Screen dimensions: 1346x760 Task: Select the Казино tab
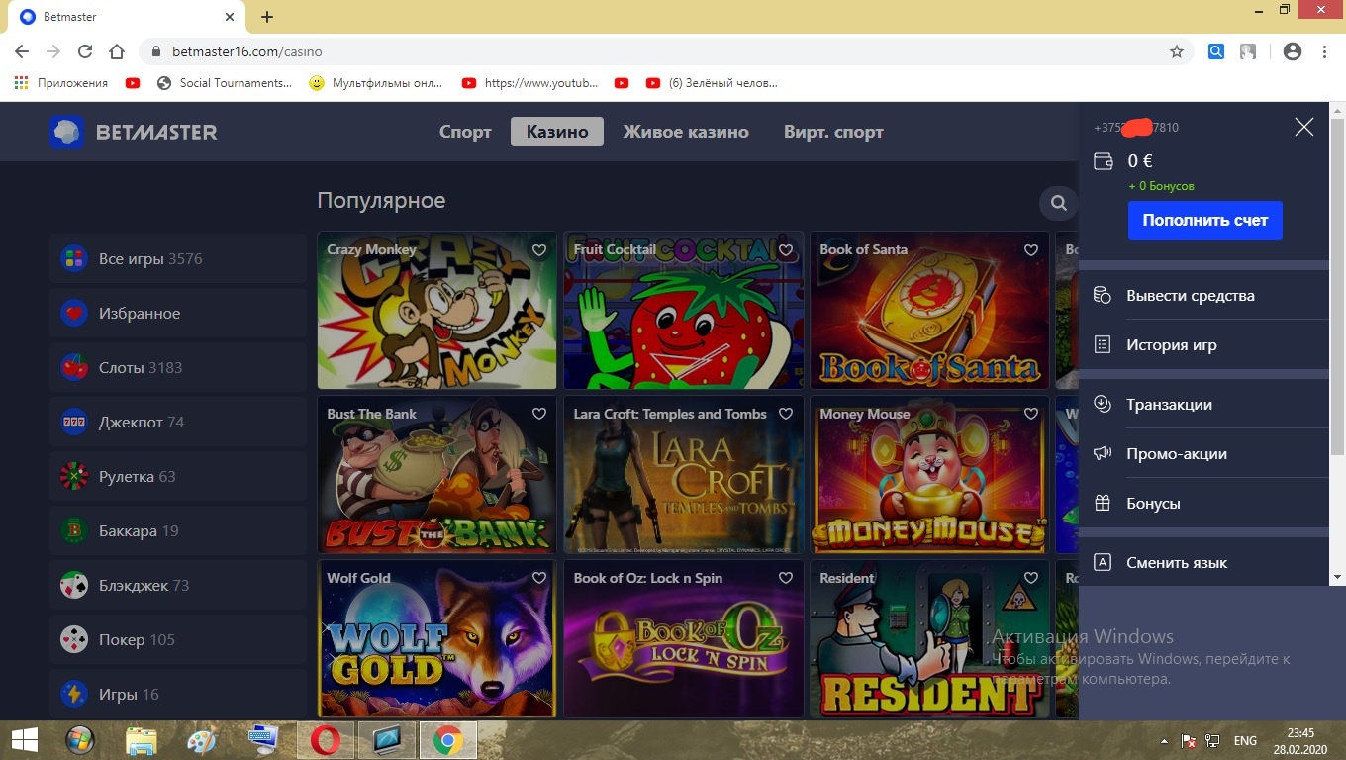(x=557, y=132)
